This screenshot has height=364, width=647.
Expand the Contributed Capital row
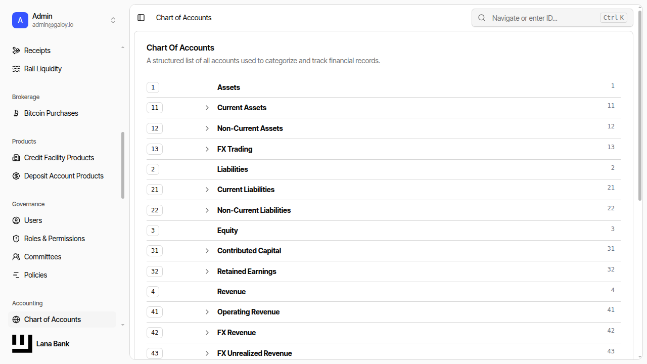coord(207,251)
